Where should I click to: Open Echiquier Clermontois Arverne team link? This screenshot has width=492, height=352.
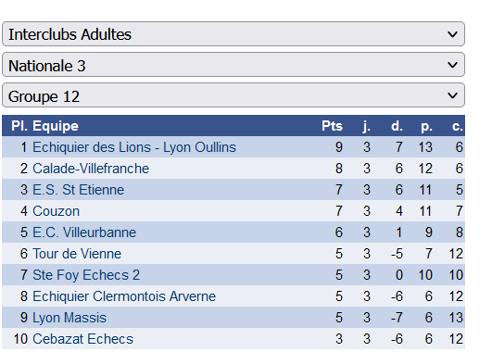point(124,296)
